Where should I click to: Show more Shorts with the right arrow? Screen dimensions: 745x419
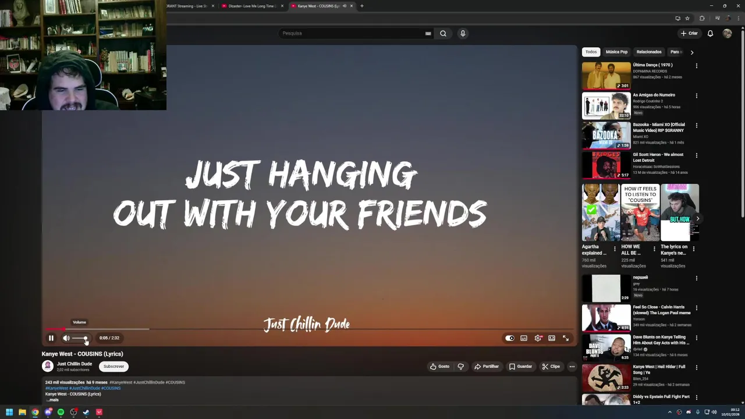(x=697, y=219)
